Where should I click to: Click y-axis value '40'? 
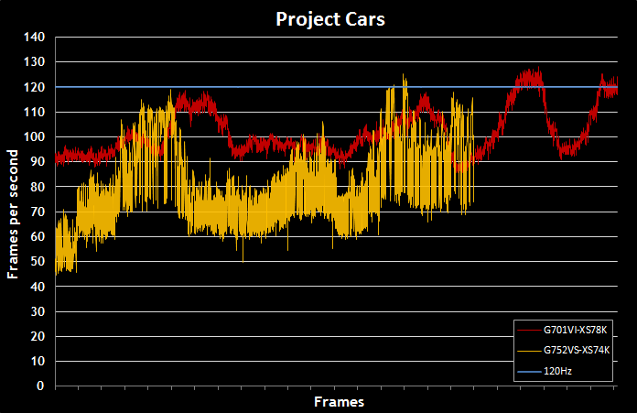tap(38, 287)
